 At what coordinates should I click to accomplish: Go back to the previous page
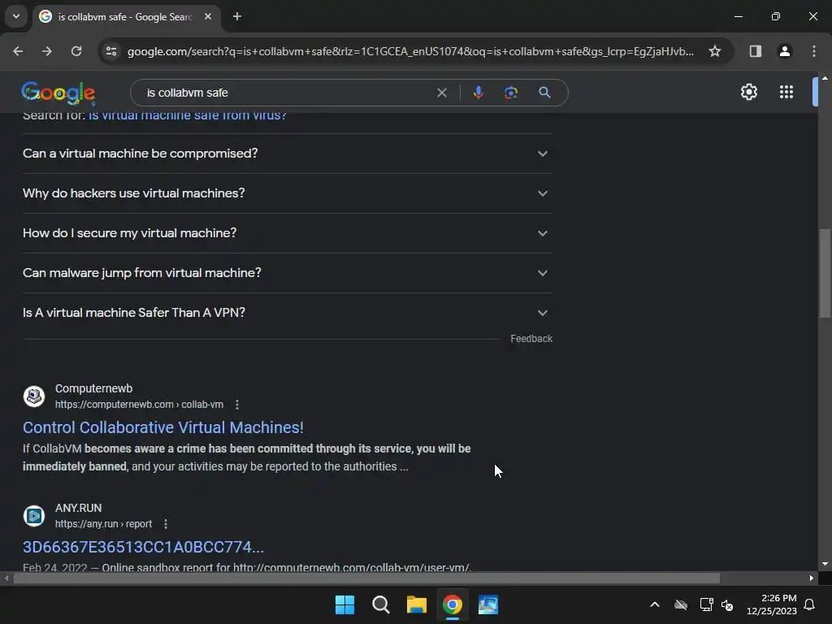pos(18,51)
